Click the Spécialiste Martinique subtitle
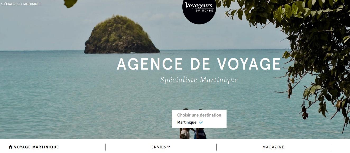Image resolution: width=350 pixels, height=153 pixels. coord(199,80)
